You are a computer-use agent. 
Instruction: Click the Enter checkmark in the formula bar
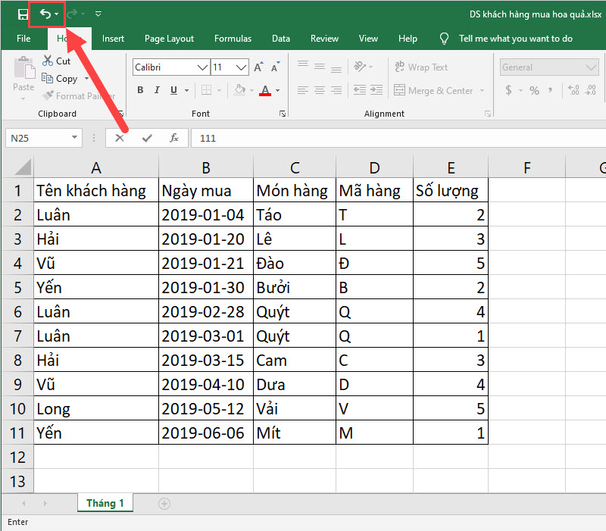pyautogui.click(x=147, y=138)
